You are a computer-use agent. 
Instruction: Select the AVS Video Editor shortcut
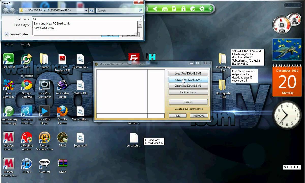pos(62,89)
